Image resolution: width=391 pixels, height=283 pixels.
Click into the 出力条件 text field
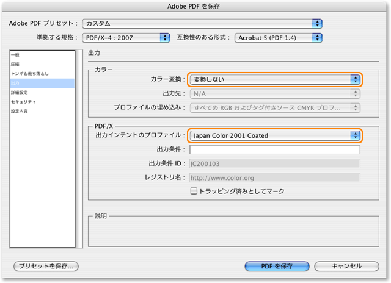[274, 149]
